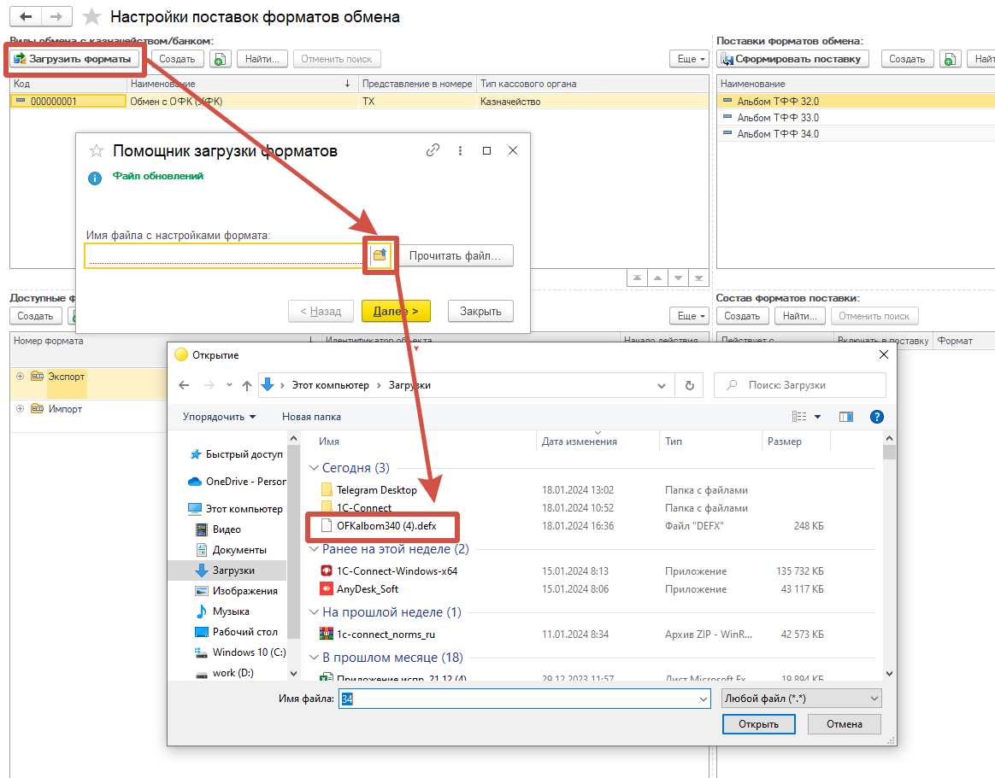The height and width of the screenshot is (778, 995).
Task: Copy link to the wizard dialog
Action: point(433,150)
